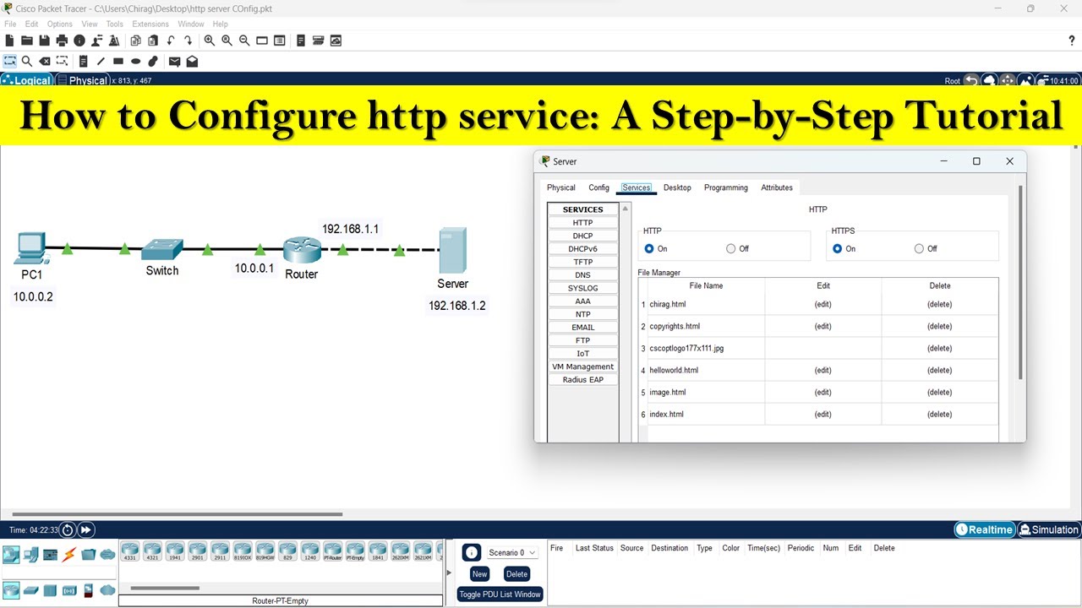Image resolution: width=1082 pixels, height=608 pixels.
Task: Edit the chirag.html file
Action: [x=822, y=304]
